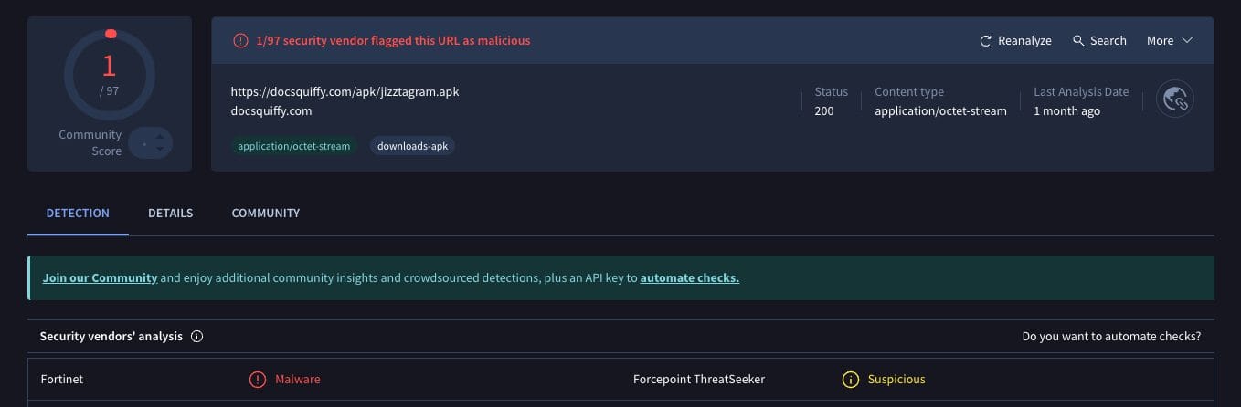1241x407 pixels.
Task: Click the Status value 200
Action: [824, 111]
